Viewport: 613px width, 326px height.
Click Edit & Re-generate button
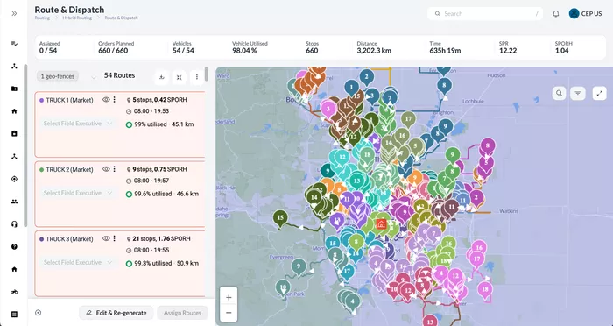116,313
